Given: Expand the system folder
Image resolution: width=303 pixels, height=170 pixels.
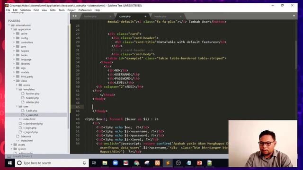Looking at the screenshot, I should (x=11, y=149).
